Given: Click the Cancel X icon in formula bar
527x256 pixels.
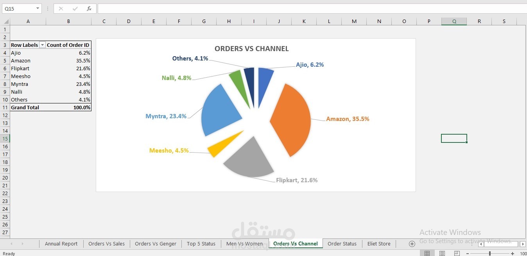Looking at the screenshot, I should click(61, 9).
